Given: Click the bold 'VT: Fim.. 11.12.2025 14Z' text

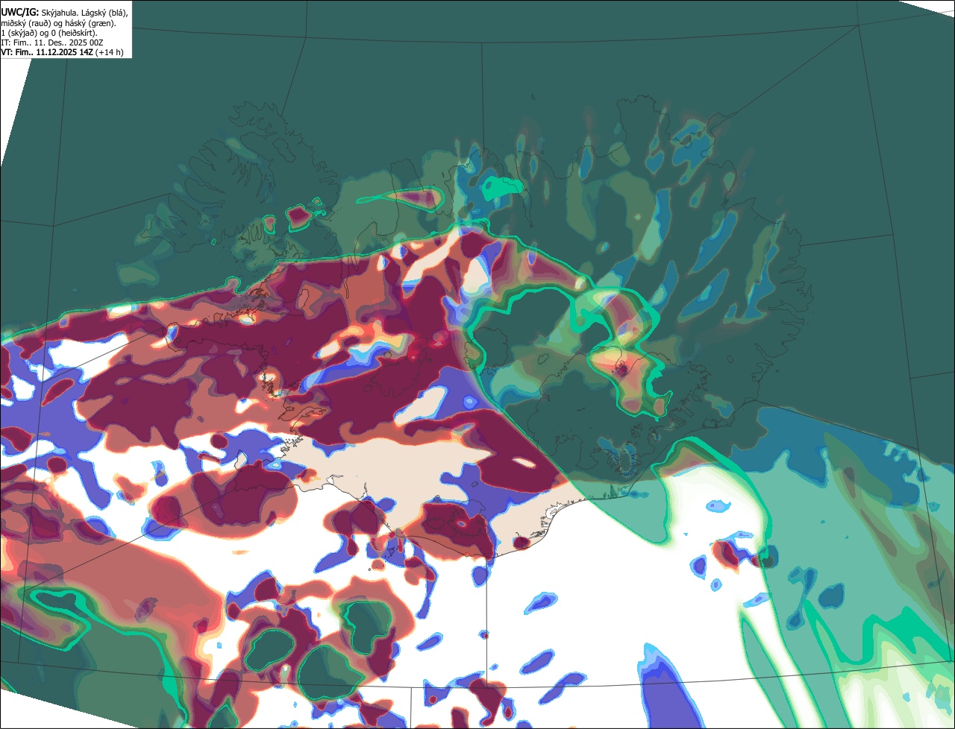Looking at the screenshot, I should pyautogui.click(x=47, y=52).
